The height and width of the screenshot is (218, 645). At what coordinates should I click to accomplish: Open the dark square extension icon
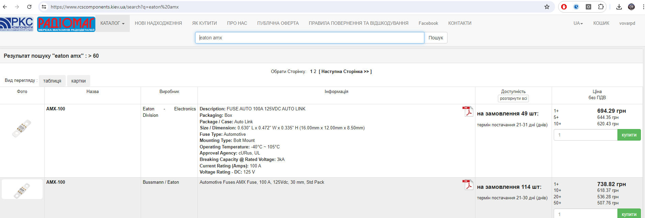pyautogui.click(x=588, y=7)
